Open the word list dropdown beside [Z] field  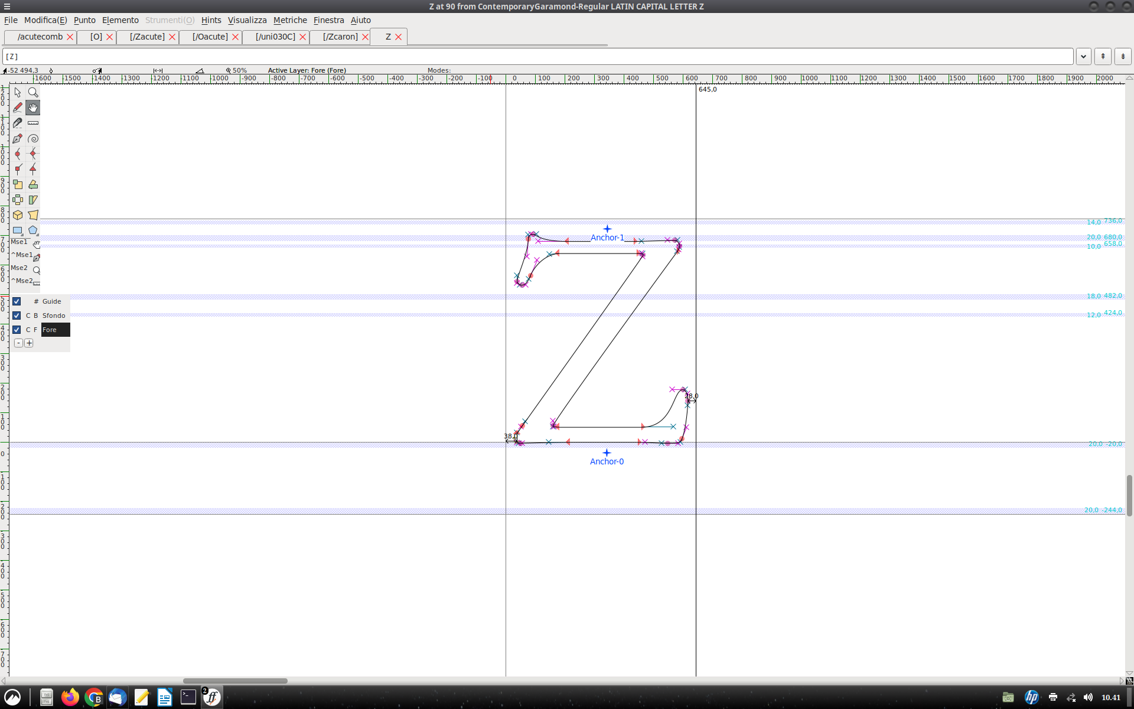[1084, 56]
